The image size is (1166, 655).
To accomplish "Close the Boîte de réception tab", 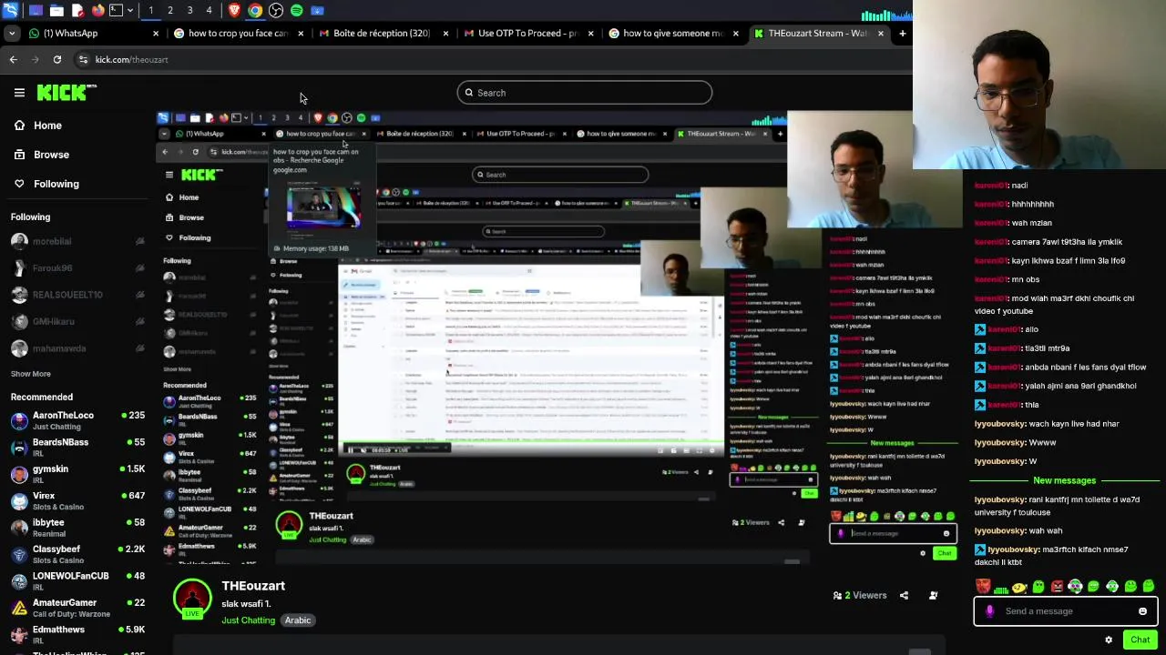I will (445, 34).
